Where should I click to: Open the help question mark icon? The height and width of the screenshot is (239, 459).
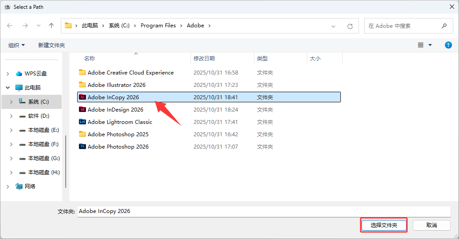[448, 45]
